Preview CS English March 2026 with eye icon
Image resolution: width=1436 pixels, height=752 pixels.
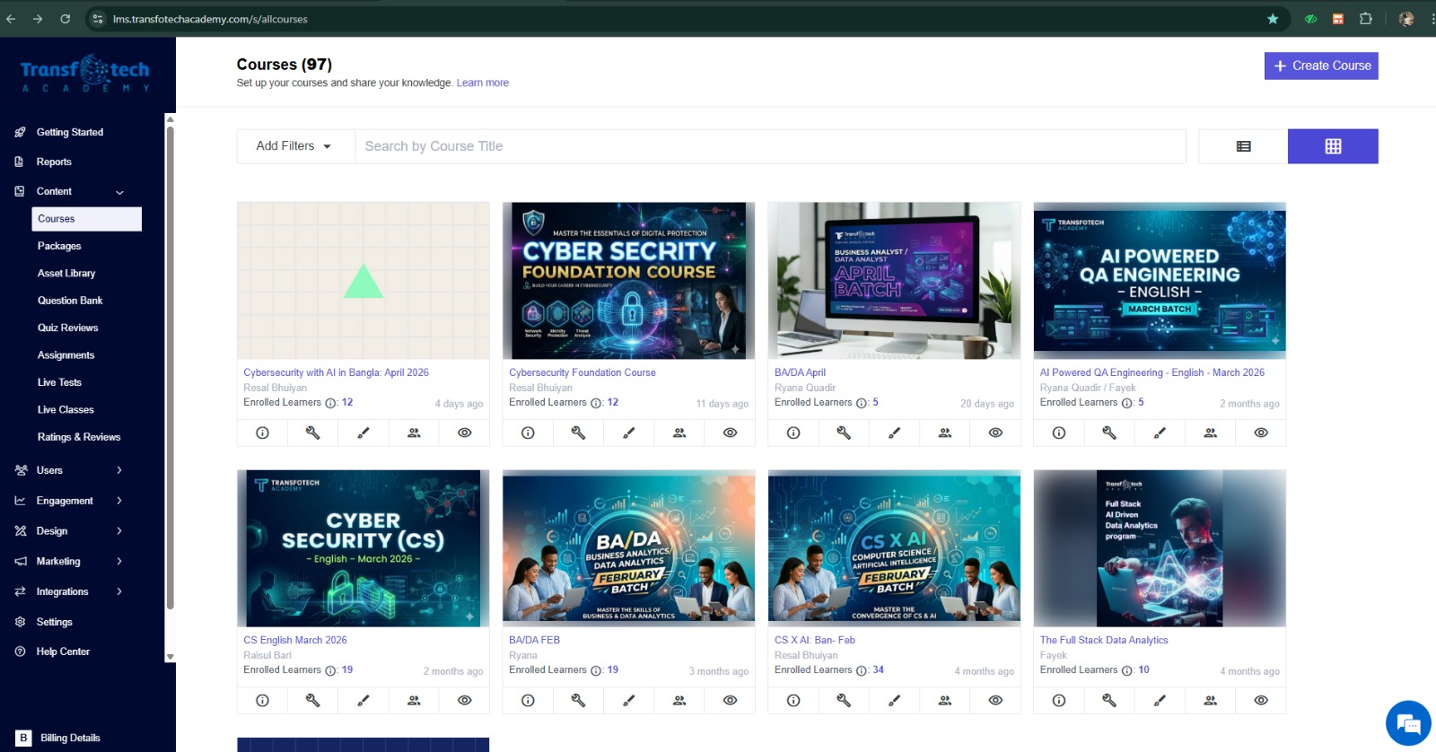pyautogui.click(x=464, y=700)
